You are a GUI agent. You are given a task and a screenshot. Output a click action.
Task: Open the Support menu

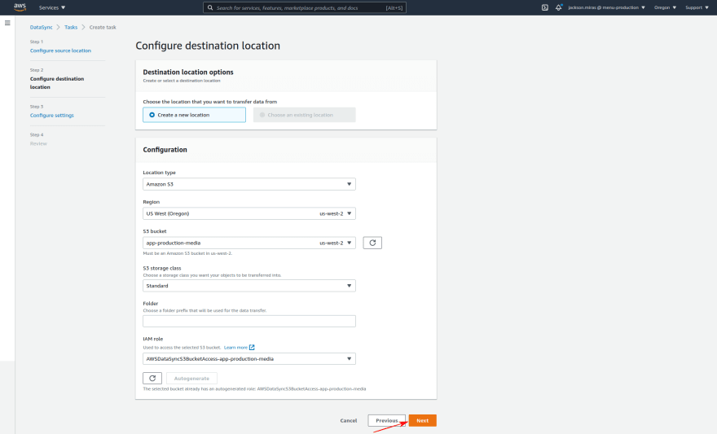tap(697, 8)
